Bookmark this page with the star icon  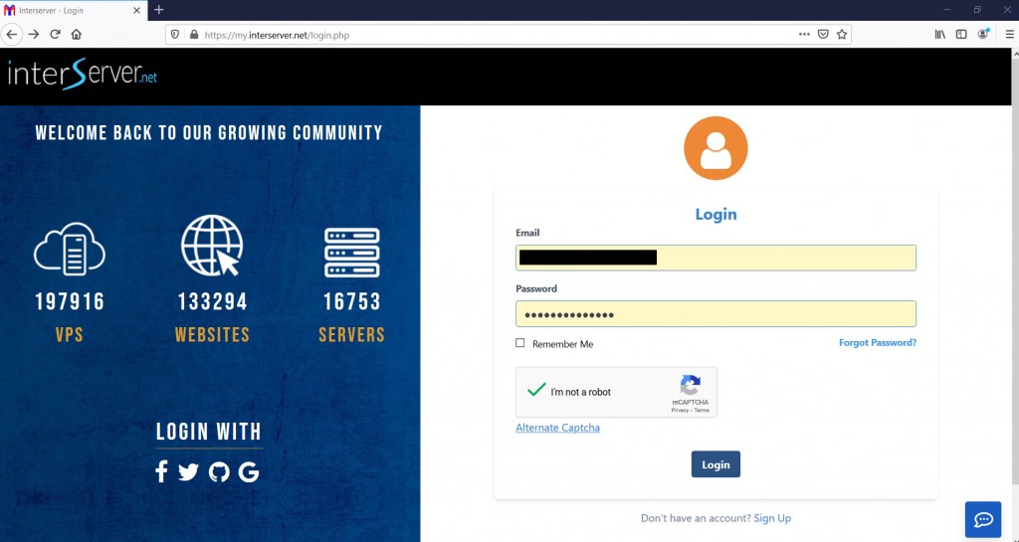click(842, 35)
